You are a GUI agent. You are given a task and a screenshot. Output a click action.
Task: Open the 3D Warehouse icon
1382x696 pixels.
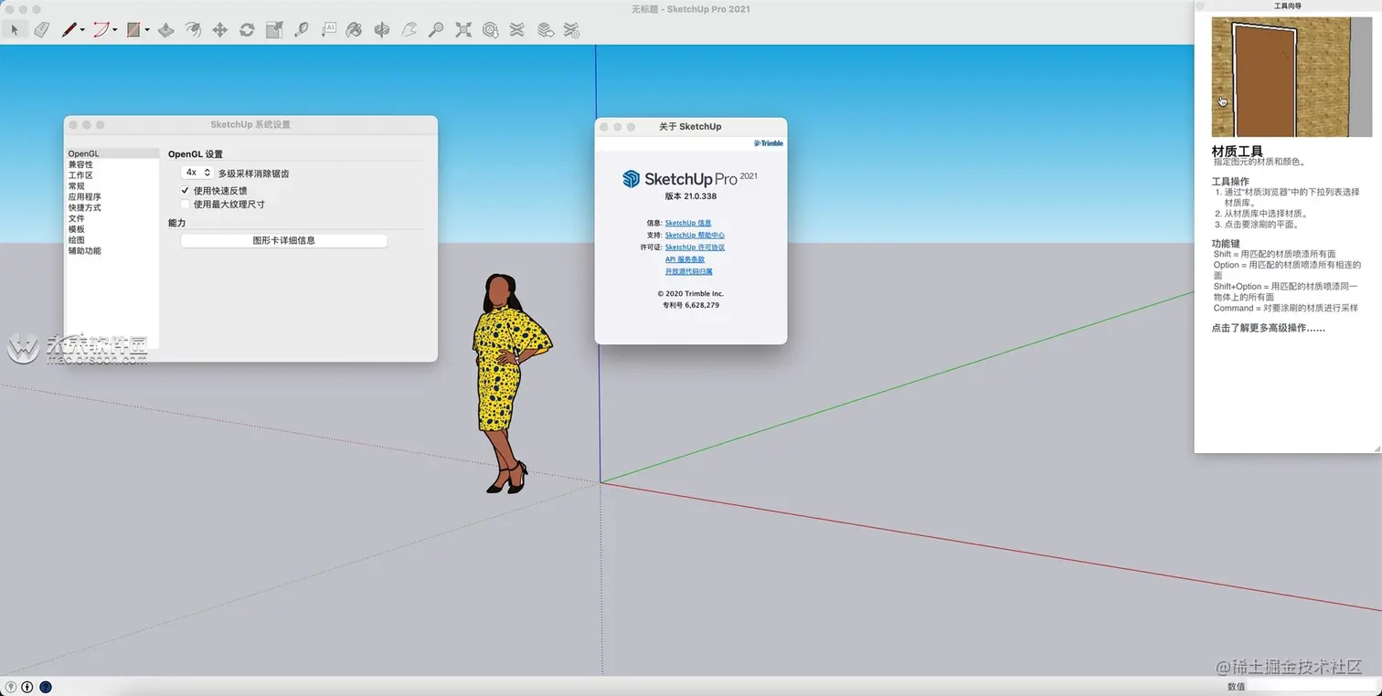491,30
